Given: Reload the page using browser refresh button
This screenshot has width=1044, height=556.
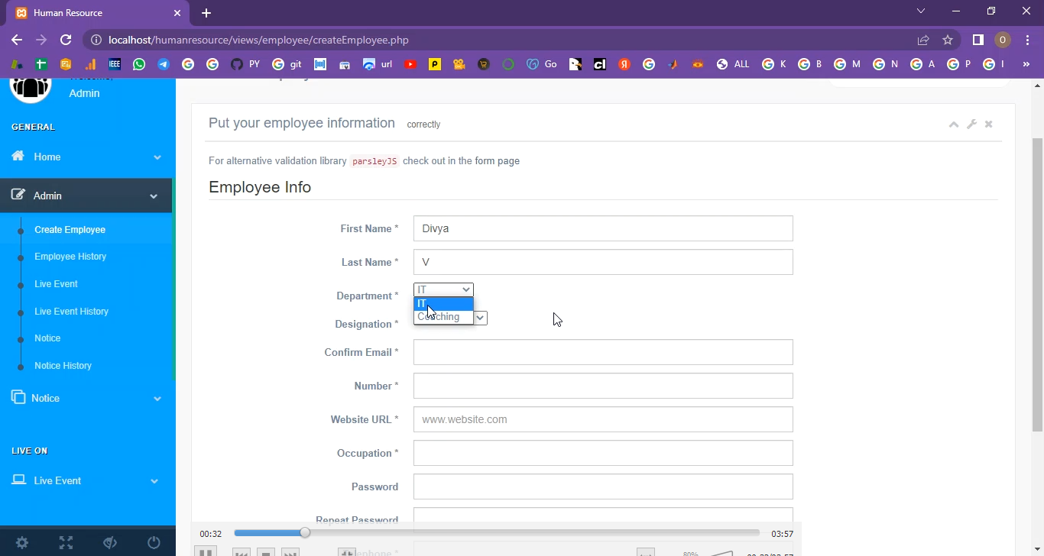Looking at the screenshot, I should coord(66,40).
